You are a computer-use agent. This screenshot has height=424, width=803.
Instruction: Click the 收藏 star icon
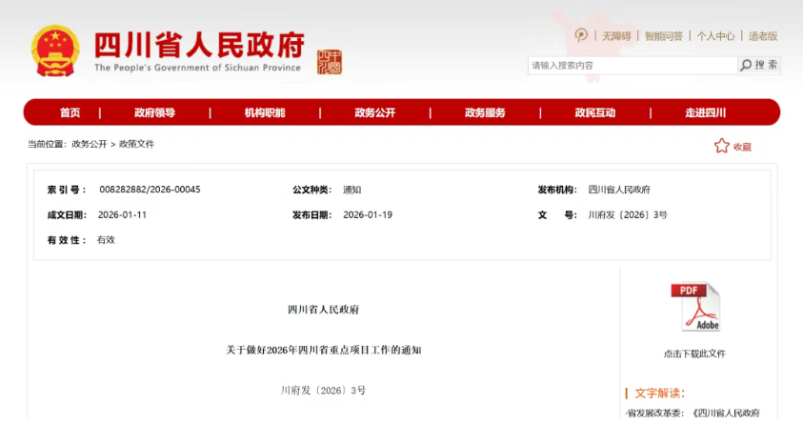(722, 146)
